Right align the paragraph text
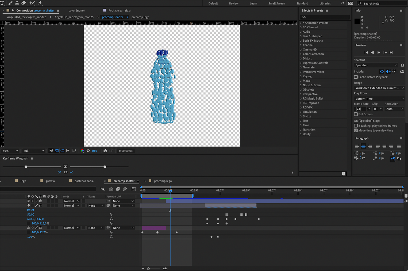The width and height of the screenshot is (408, 271). pos(370,146)
